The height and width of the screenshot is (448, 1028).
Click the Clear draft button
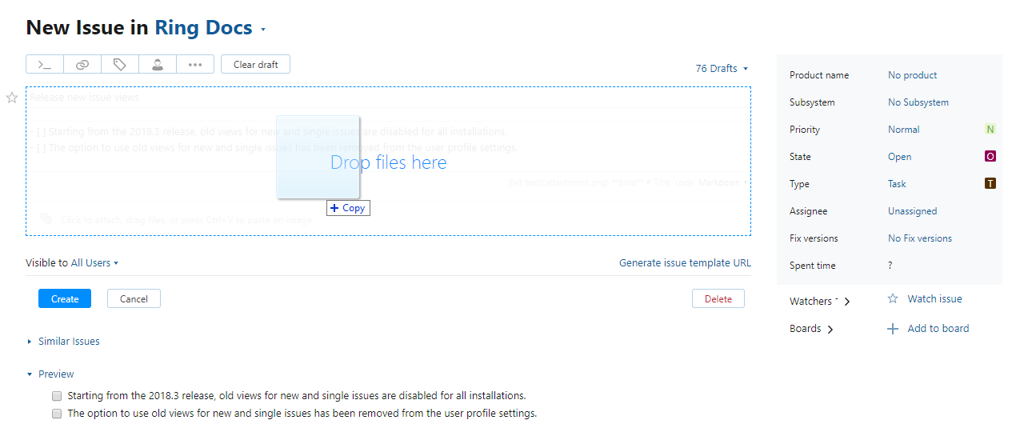256,65
